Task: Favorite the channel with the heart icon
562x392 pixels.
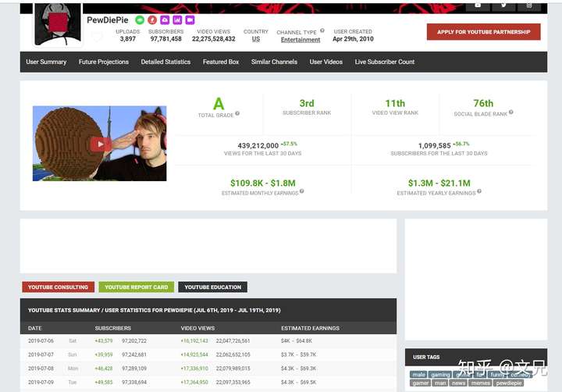Action: tap(97, 36)
